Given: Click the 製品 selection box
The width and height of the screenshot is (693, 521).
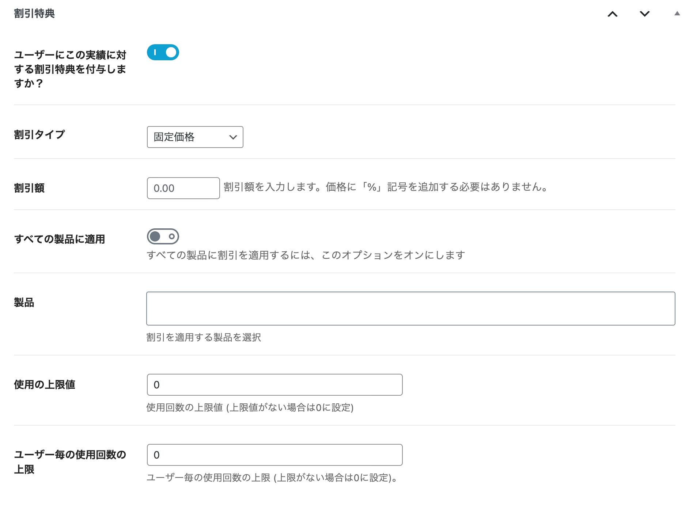Looking at the screenshot, I should 411,308.
